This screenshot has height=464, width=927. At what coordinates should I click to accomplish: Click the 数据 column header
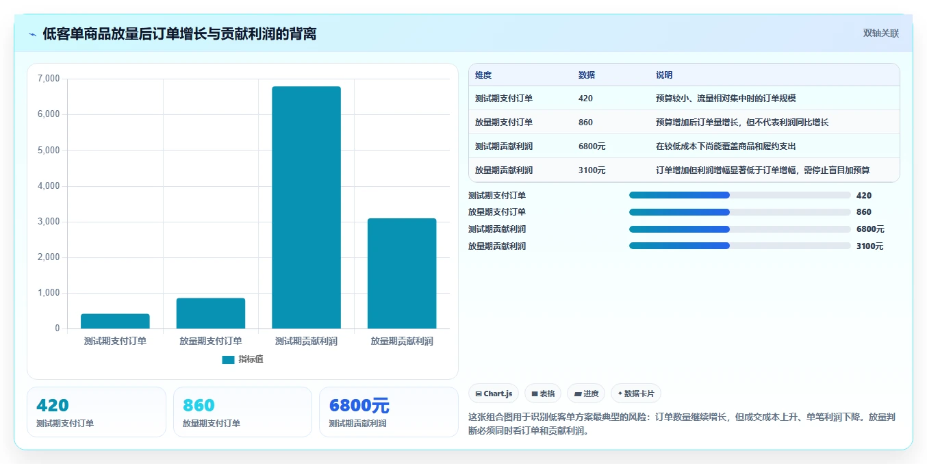(x=587, y=75)
